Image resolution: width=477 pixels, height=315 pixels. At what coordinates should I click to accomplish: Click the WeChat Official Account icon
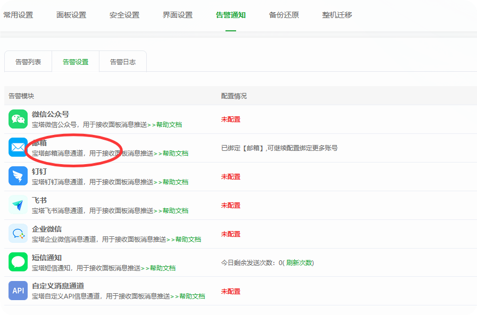click(18, 119)
